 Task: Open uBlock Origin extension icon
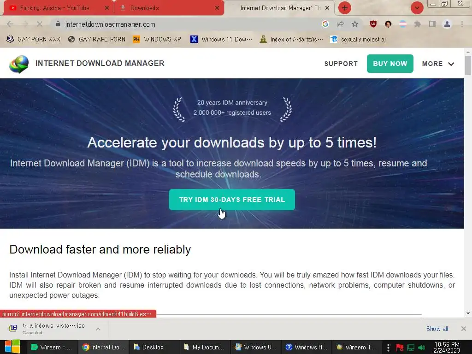tap(373, 24)
